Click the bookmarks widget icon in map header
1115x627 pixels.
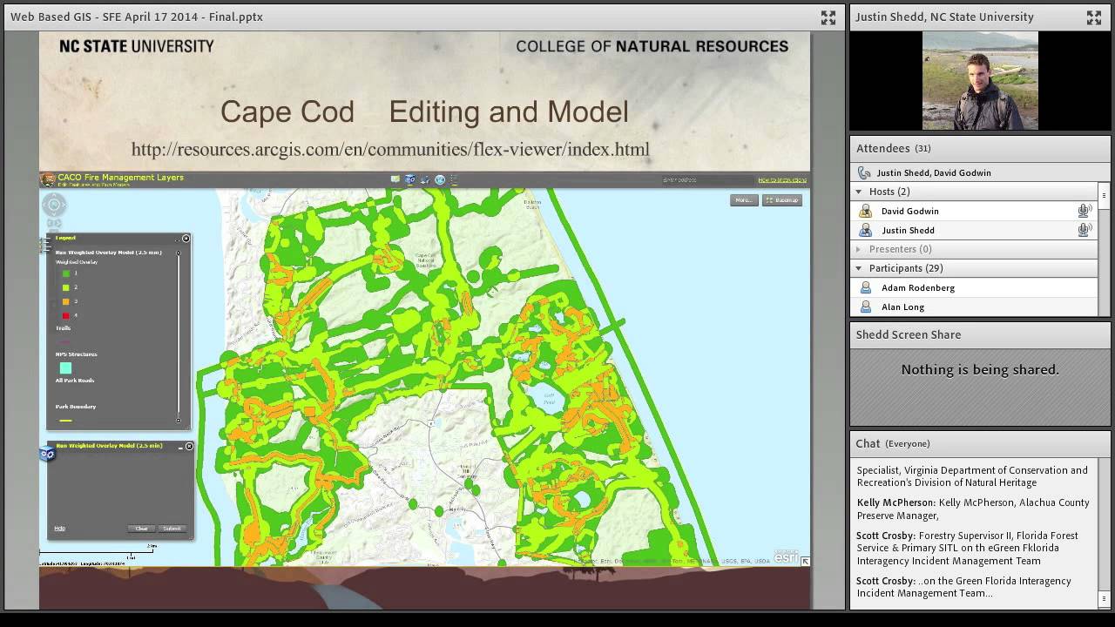[x=395, y=179]
